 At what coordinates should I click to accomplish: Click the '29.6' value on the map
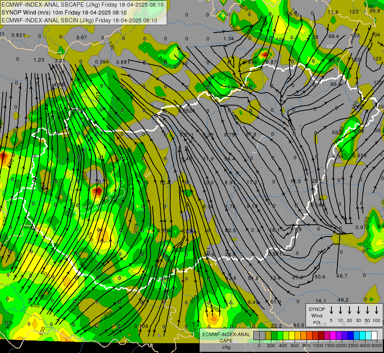(x=317, y=181)
